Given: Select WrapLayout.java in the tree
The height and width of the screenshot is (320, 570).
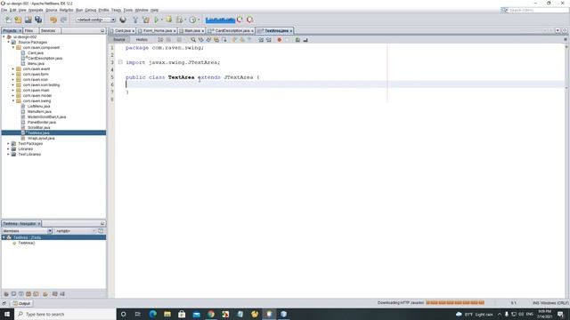Looking at the screenshot, I should point(41,139).
